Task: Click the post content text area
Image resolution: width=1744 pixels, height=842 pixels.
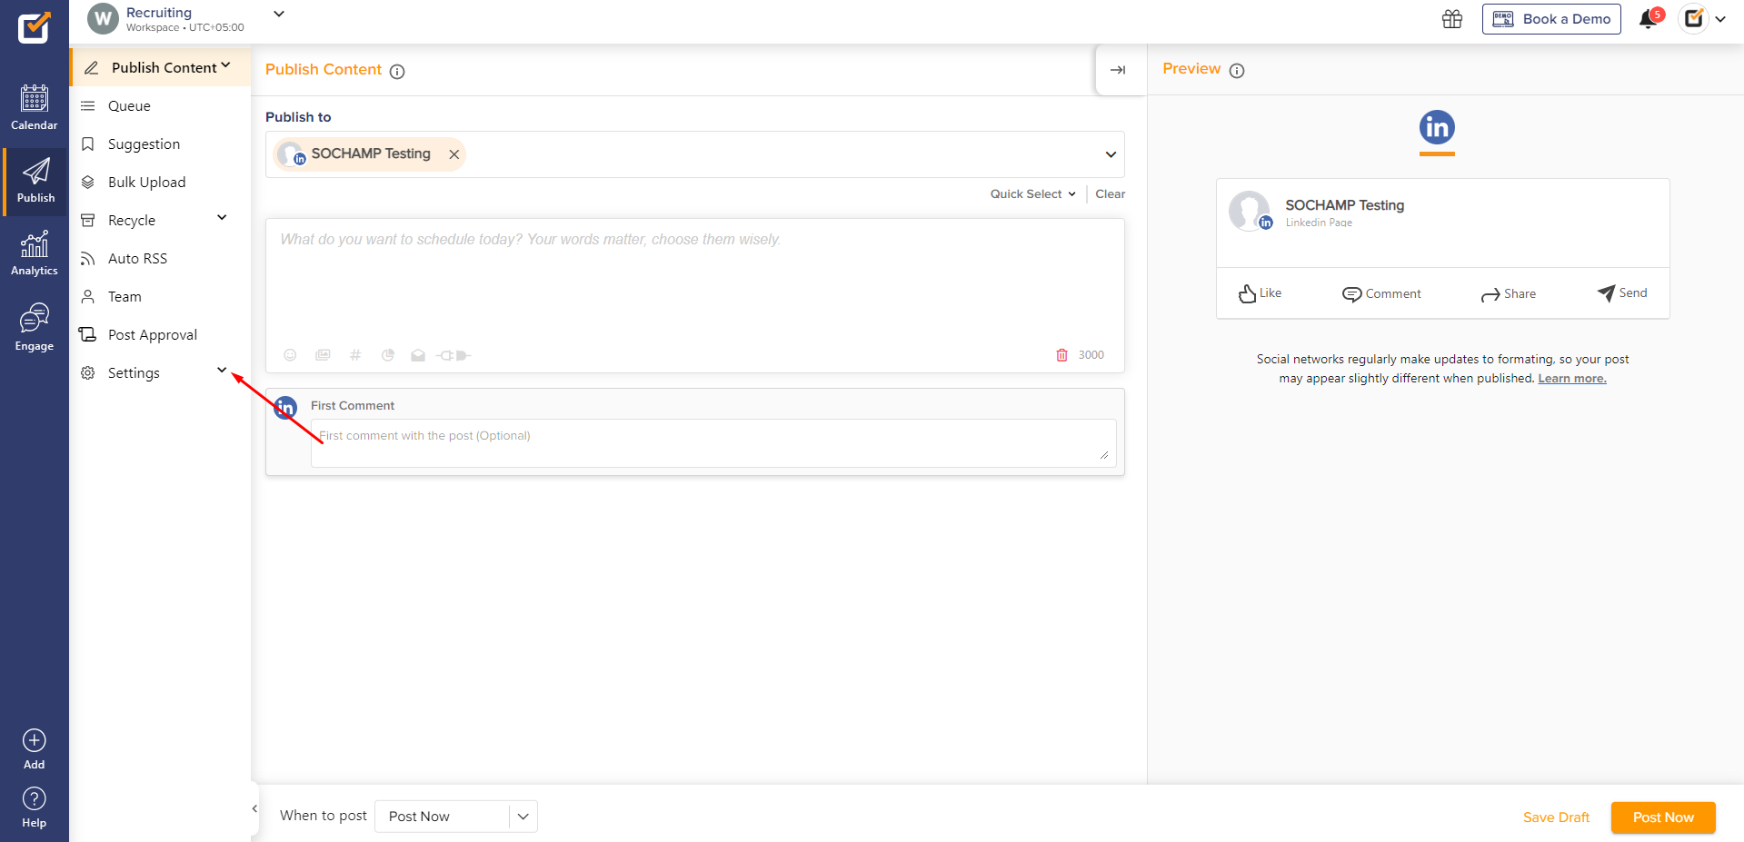Action: pos(694,282)
